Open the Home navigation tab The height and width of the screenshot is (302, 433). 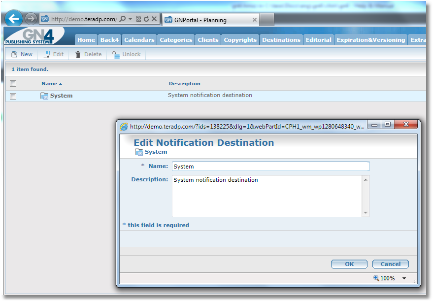click(x=86, y=40)
